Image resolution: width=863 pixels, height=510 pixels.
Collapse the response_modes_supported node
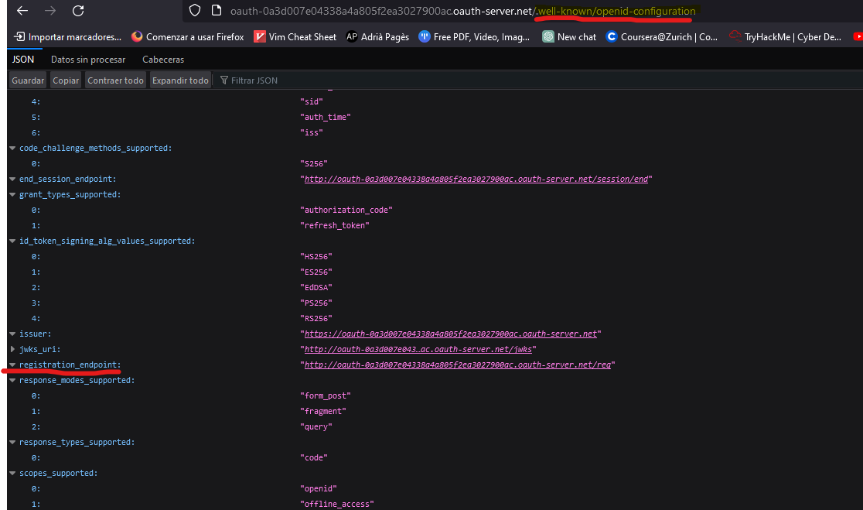click(12, 380)
